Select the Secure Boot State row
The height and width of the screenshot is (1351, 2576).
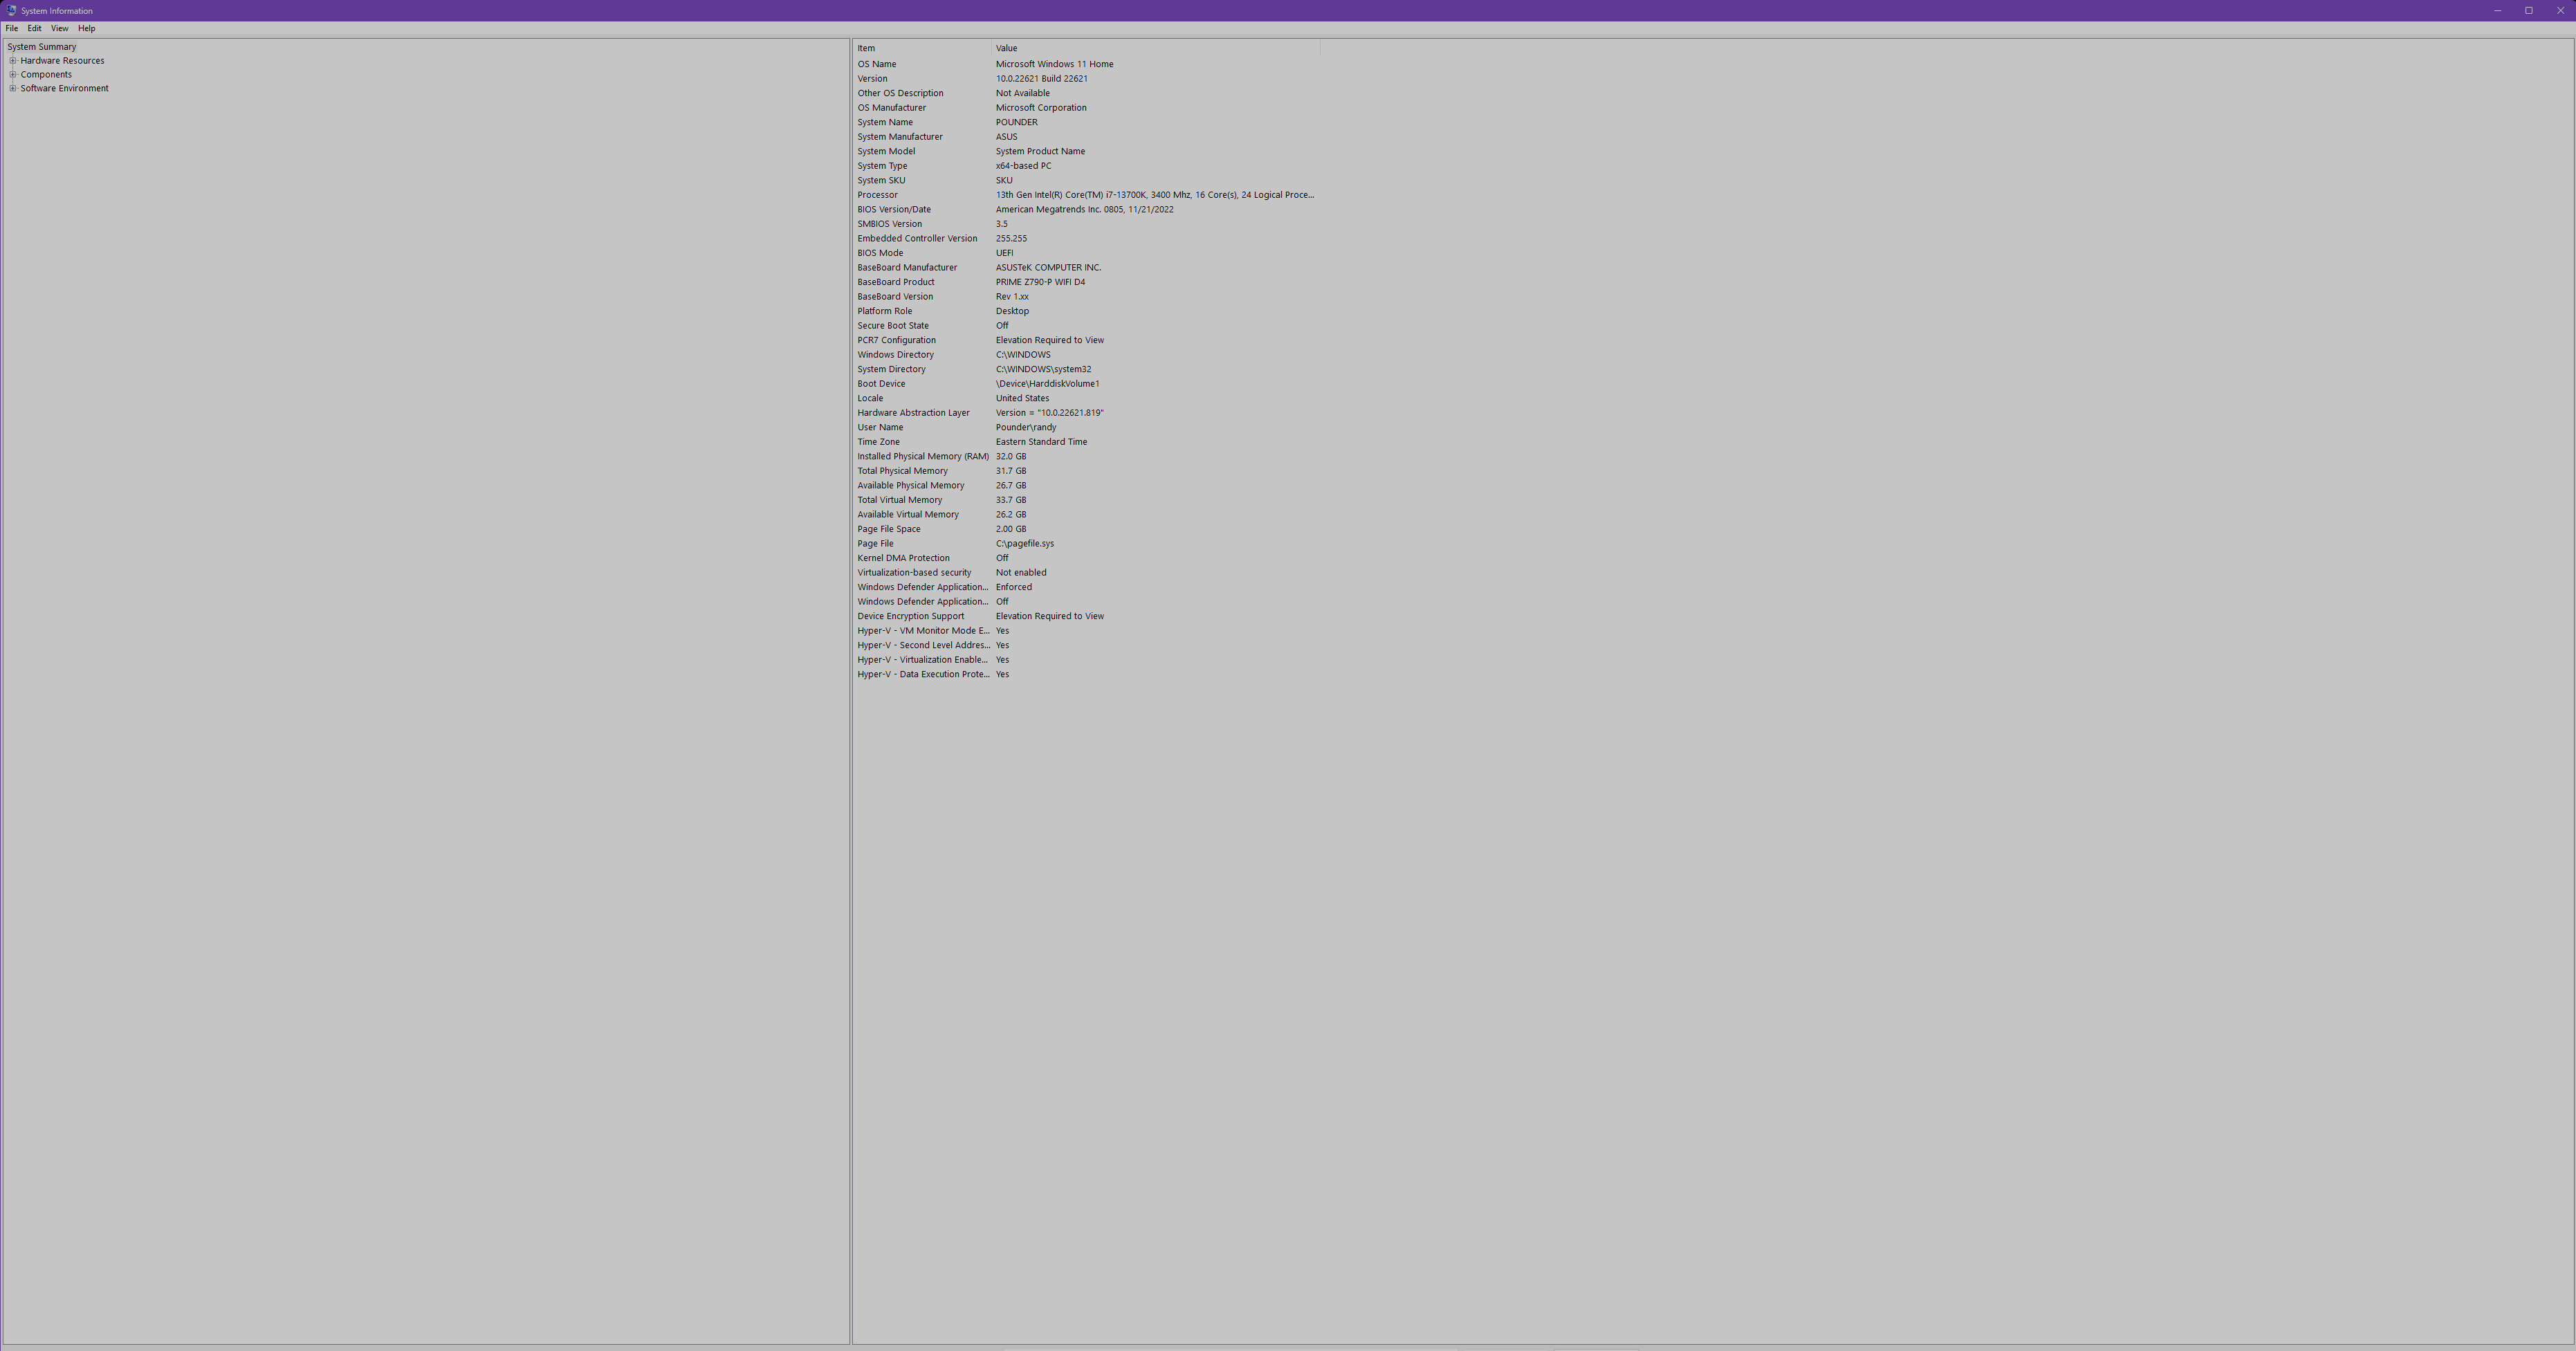click(892, 326)
